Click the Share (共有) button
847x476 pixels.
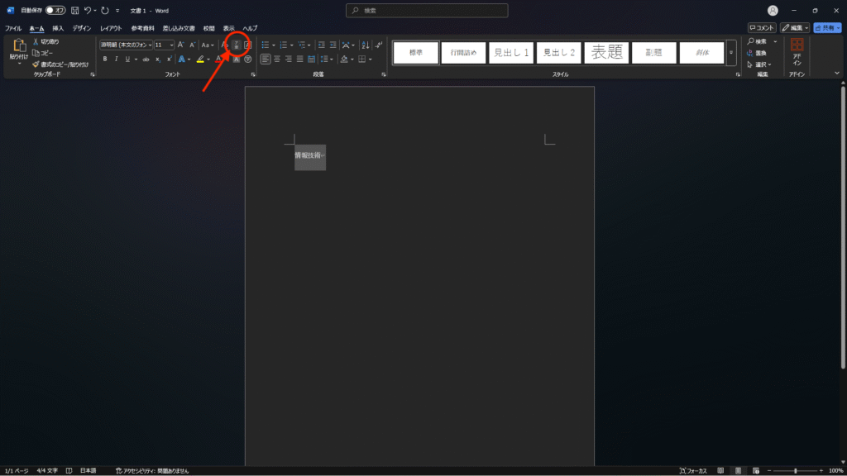[x=827, y=28]
